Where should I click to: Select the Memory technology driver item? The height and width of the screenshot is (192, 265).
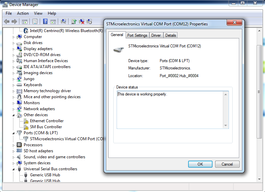point(47,91)
